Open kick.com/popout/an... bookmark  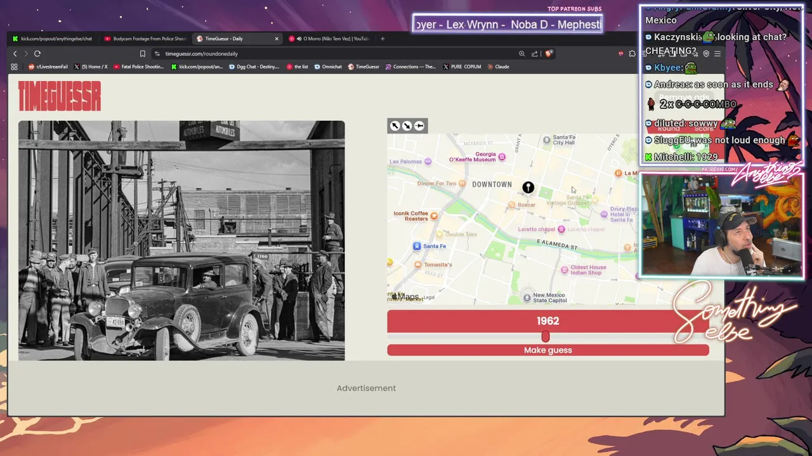coord(197,66)
